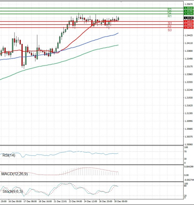Click the 1.34850 red price tag

coord(189,25)
